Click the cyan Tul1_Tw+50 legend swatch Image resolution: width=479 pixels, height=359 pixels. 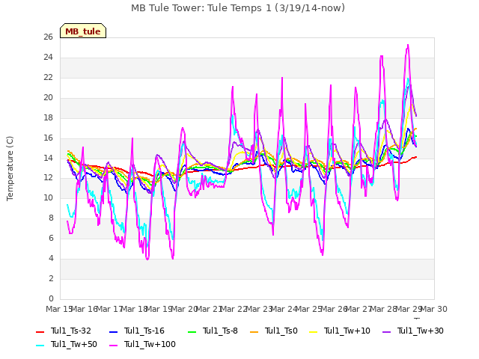pyautogui.click(x=40, y=345)
